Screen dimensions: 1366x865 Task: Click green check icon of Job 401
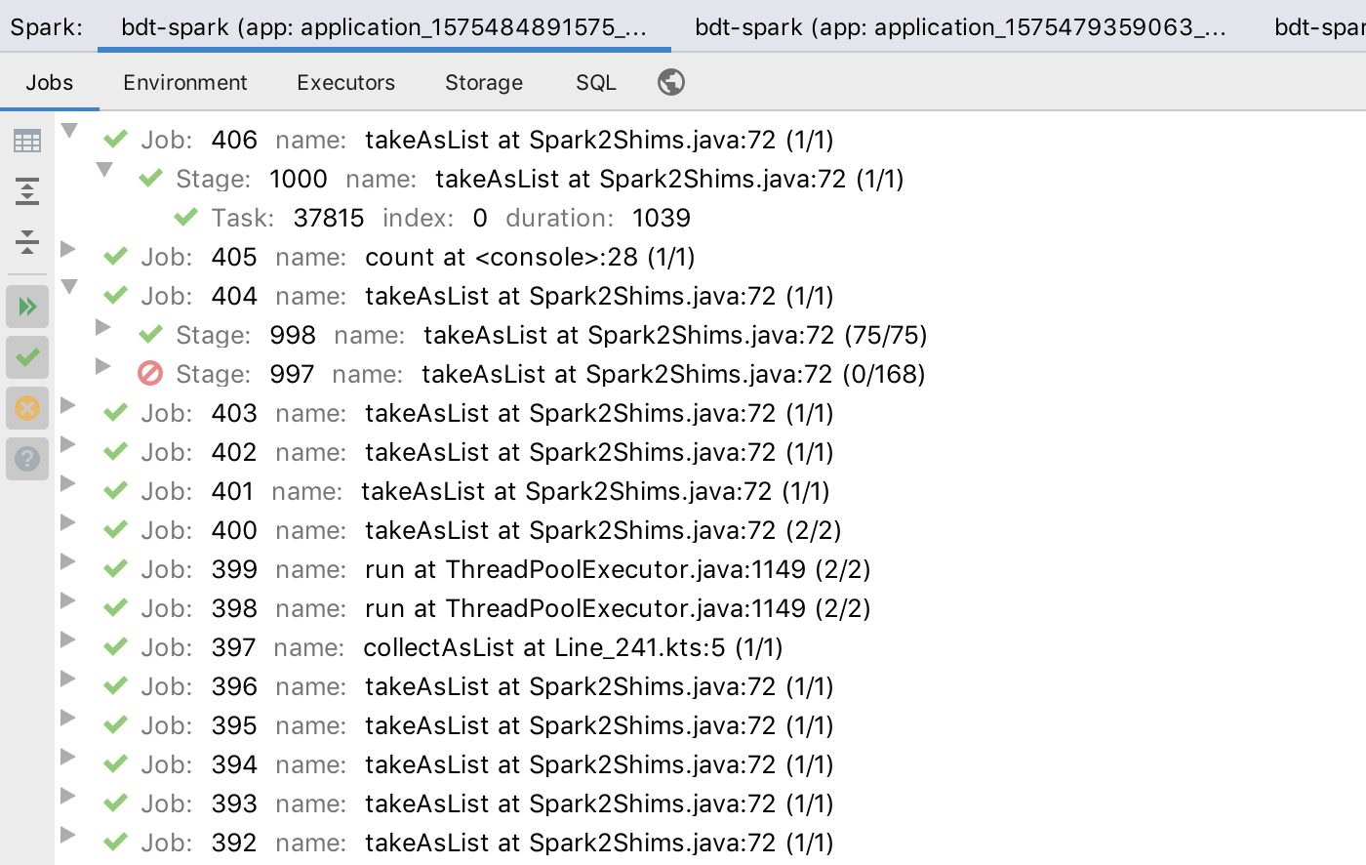(116, 490)
